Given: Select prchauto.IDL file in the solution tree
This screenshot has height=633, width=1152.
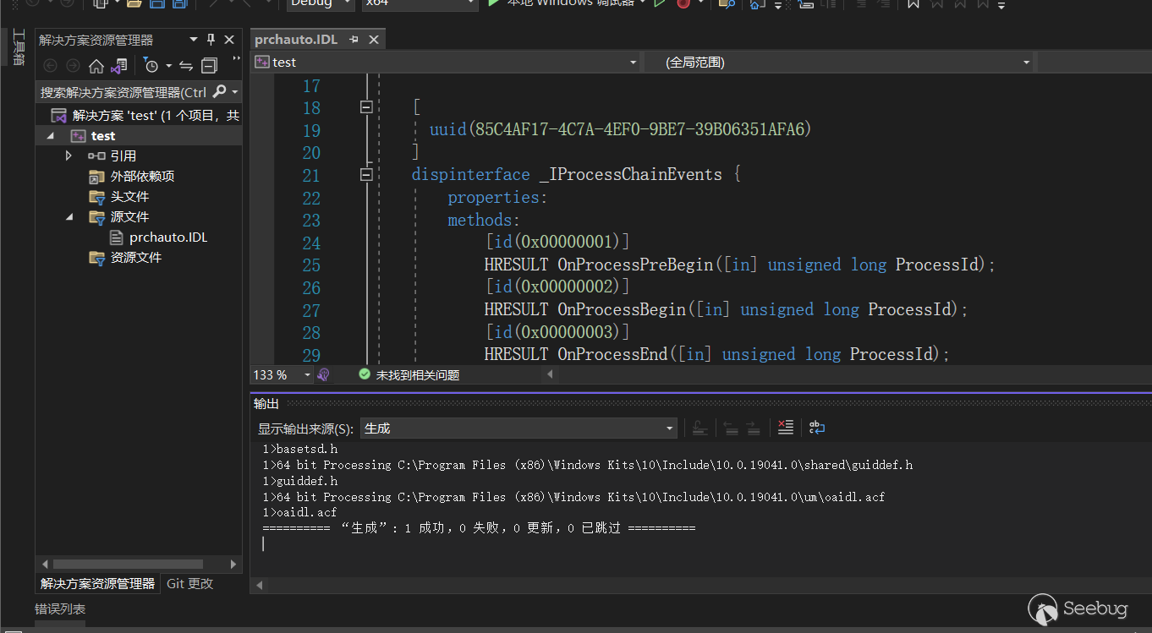Looking at the screenshot, I should pos(167,237).
